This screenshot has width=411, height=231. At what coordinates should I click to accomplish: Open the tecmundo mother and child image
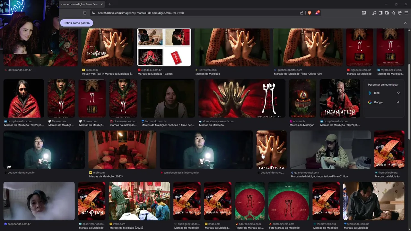(374, 201)
